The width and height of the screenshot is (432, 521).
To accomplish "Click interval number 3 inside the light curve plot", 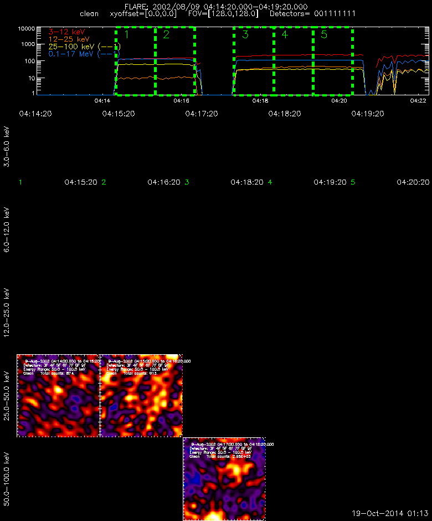I will point(245,34).
